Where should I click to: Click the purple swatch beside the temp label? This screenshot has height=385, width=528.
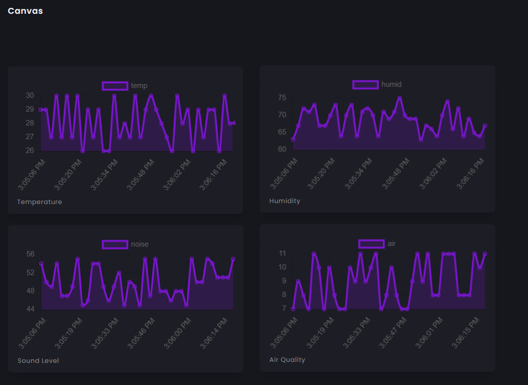point(114,86)
